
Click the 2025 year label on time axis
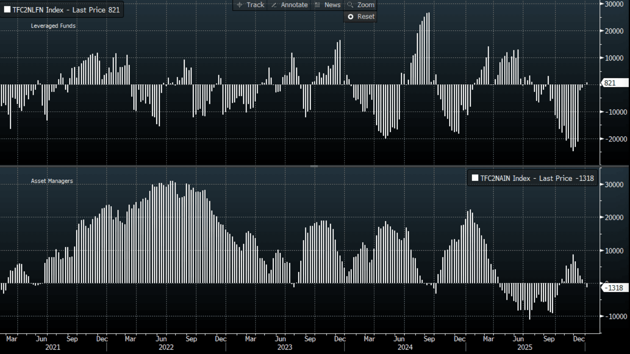pos(525,347)
